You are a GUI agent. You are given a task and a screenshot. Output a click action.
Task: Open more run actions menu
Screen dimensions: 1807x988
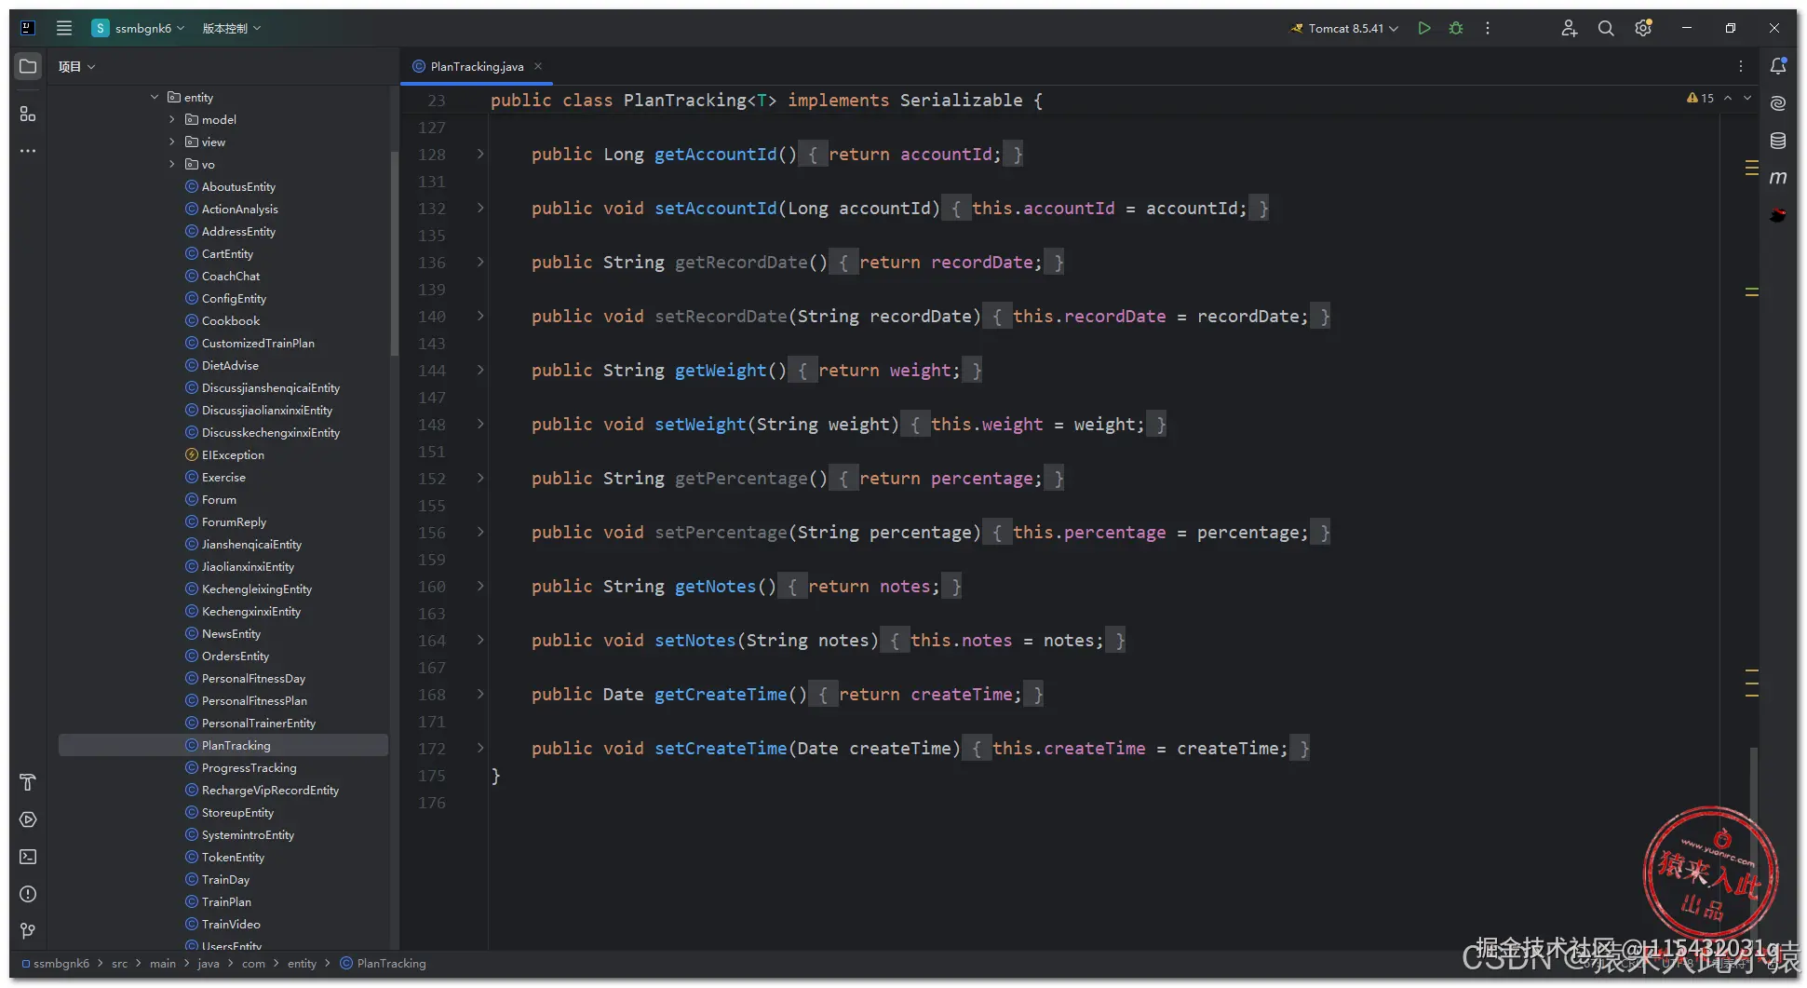pos(1488,28)
